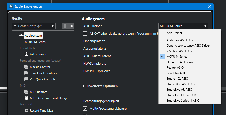Collapse the Erweiterte Optionen section
Screen dimensions: 226x115
(84, 86)
